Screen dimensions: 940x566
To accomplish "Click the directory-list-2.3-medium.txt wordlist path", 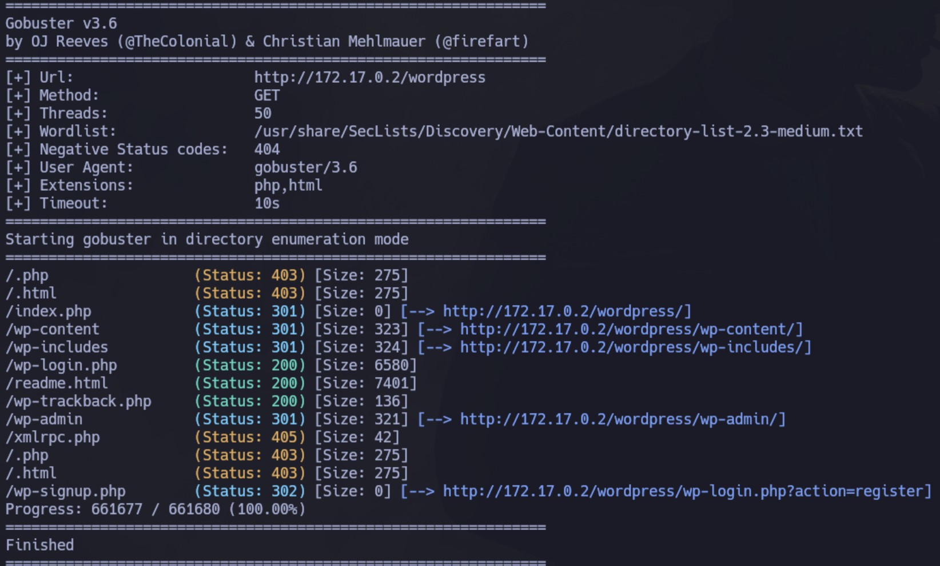I will tap(559, 131).
